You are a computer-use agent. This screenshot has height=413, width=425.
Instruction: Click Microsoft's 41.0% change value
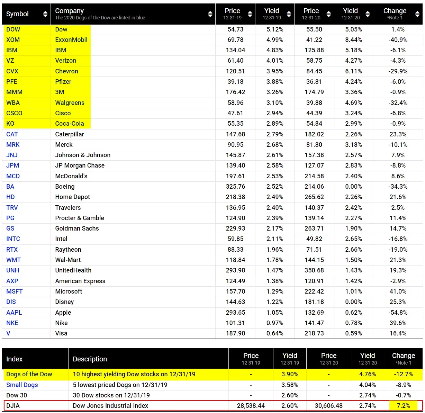pos(398,291)
